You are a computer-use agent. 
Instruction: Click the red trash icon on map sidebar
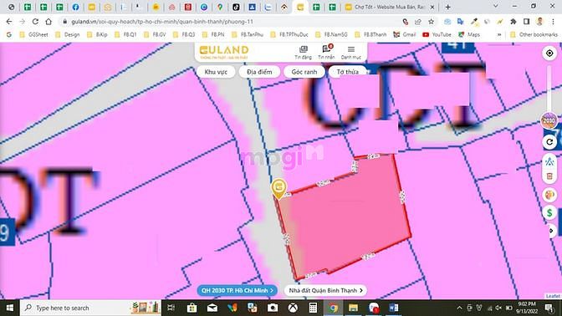549,176
